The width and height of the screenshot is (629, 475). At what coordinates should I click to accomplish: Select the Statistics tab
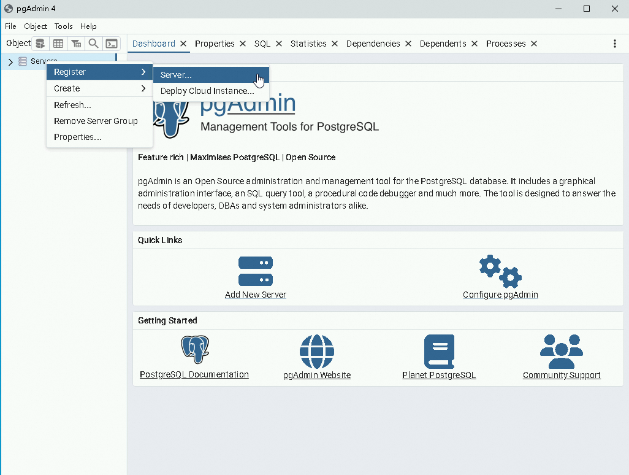309,44
